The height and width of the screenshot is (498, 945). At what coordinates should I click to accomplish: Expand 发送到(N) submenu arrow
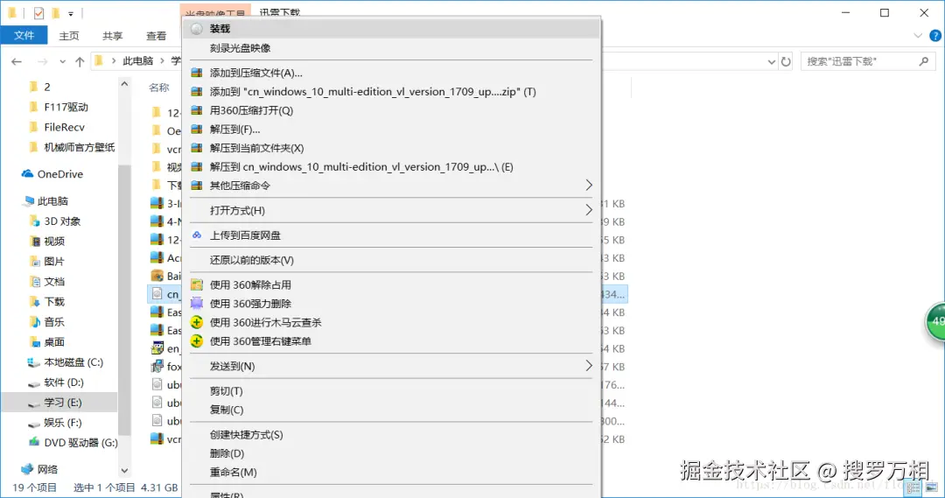coord(589,366)
